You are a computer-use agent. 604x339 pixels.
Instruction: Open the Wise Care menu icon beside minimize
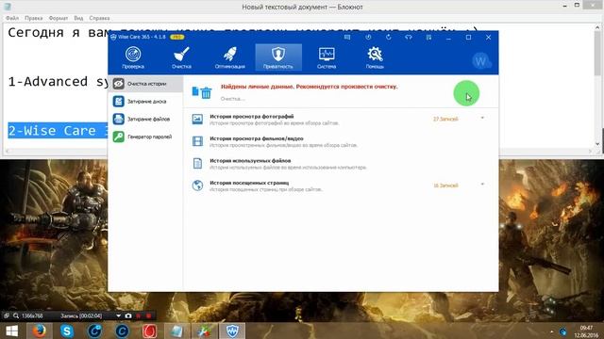coord(428,38)
